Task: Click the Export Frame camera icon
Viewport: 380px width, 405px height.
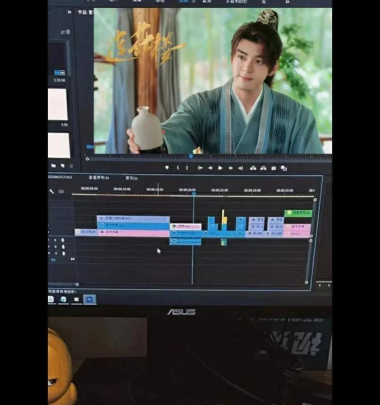Action: point(274,169)
